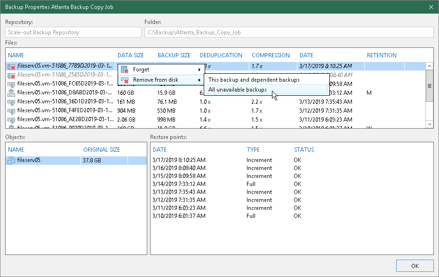Sort files by Backup Size column
439x277 pixels.
[174, 55]
